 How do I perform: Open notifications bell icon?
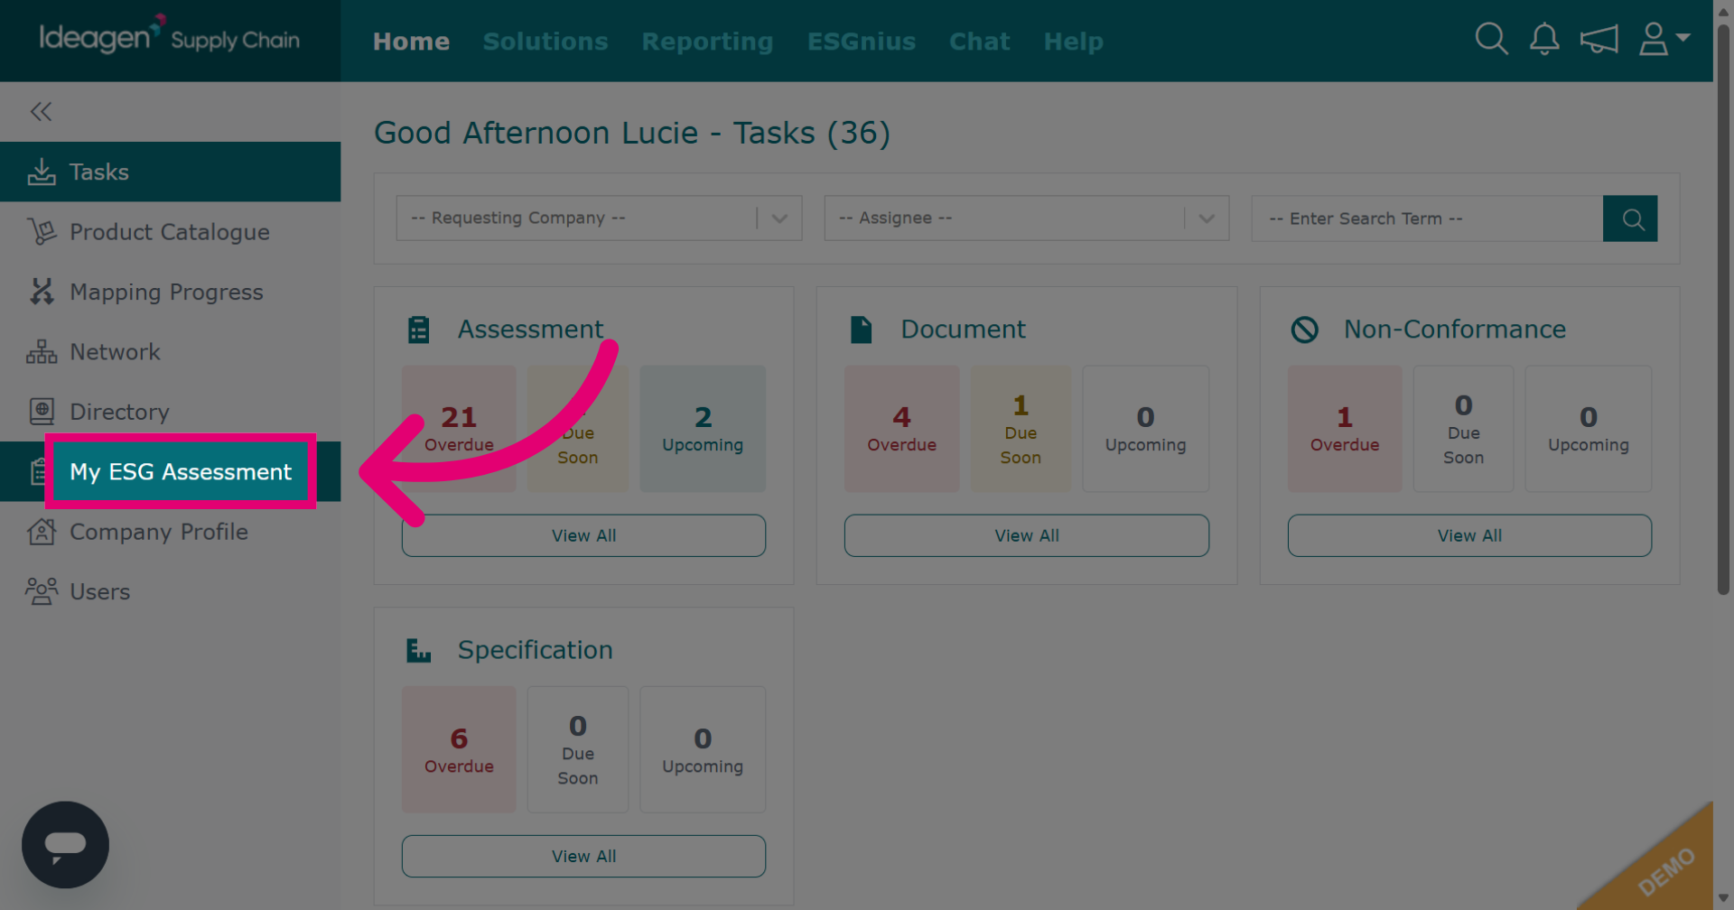[1544, 39]
